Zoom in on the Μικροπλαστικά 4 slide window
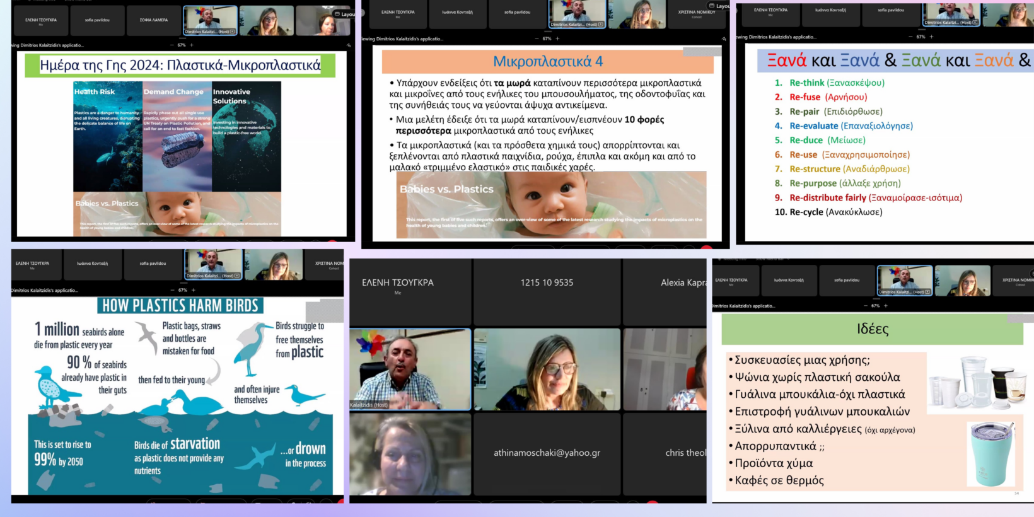Image resolution: width=1034 pixels, height=517 pixels. tap(557, 38)
